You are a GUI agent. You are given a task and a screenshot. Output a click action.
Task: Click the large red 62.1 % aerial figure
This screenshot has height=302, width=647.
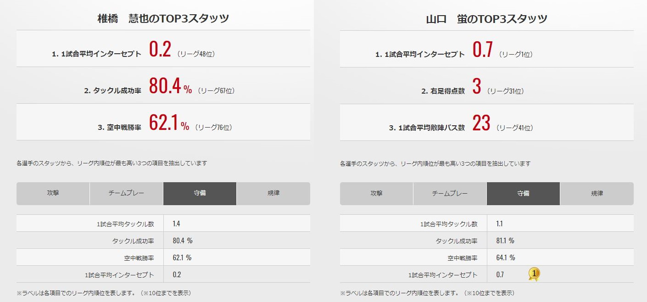(x=168, y=123)
